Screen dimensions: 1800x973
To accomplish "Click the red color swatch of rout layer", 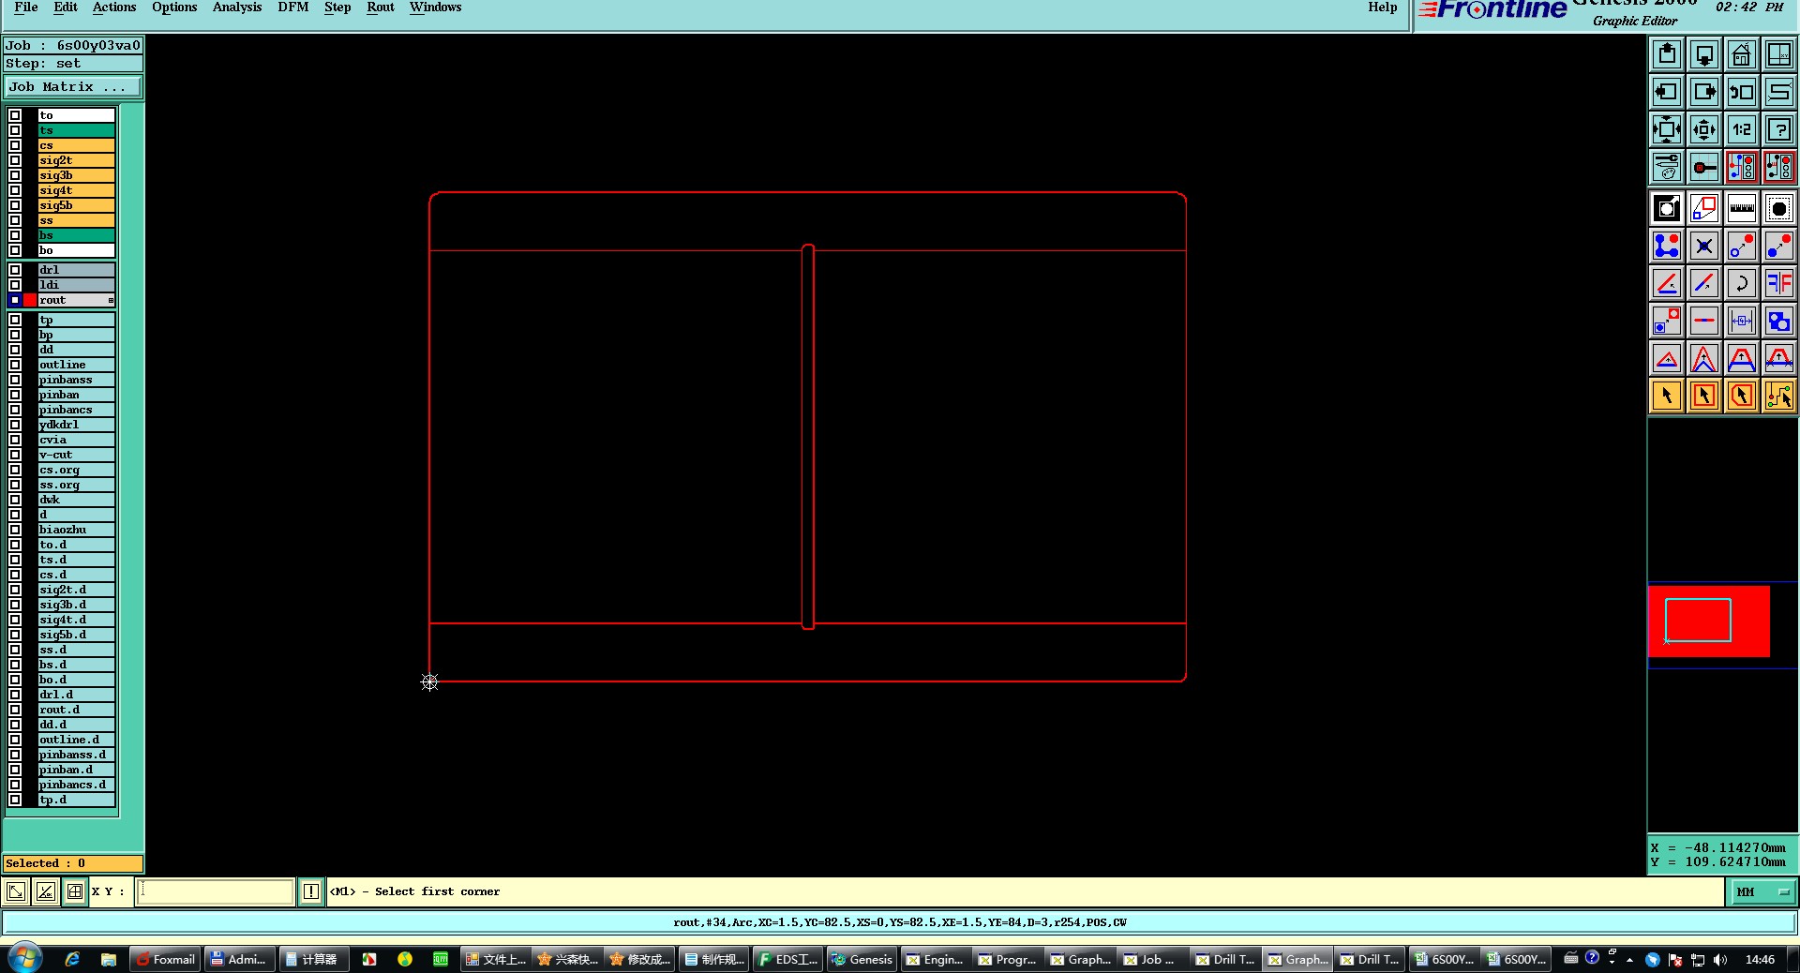I will (x=30, y=300).
